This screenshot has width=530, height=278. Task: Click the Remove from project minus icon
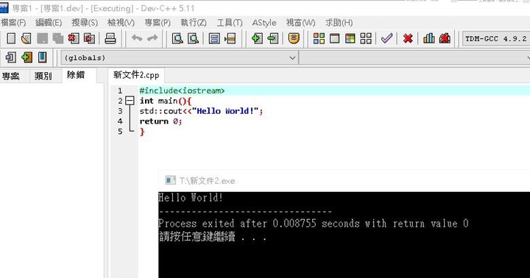[273, 38]
